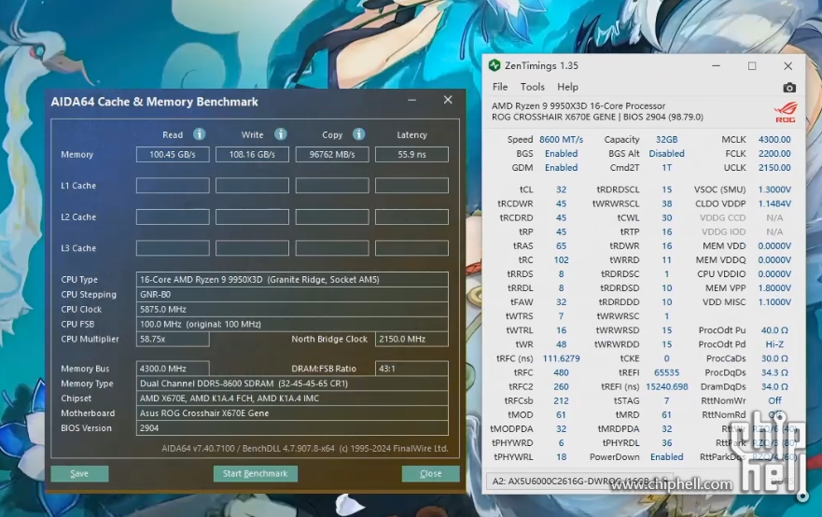Click MEM VPP value 1.8000V
822x517 pixels.
[774, 288]
